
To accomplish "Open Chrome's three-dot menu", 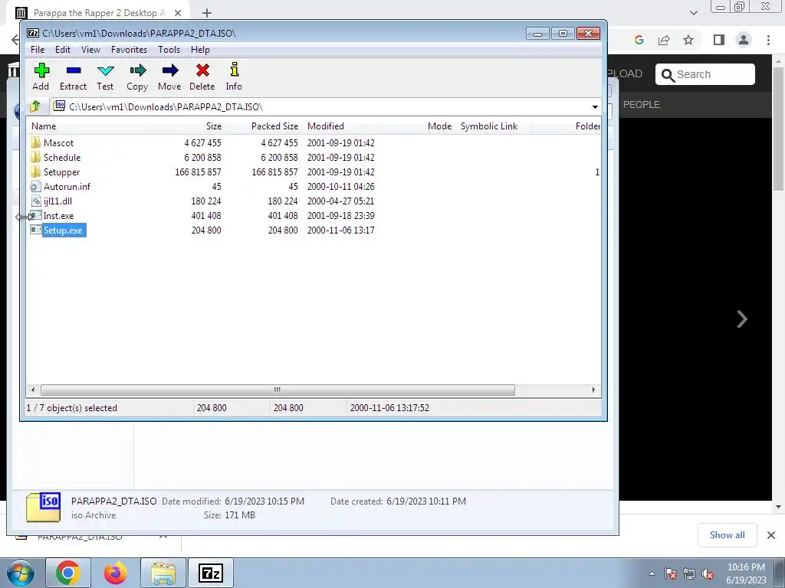I will [x=768, y=40].
